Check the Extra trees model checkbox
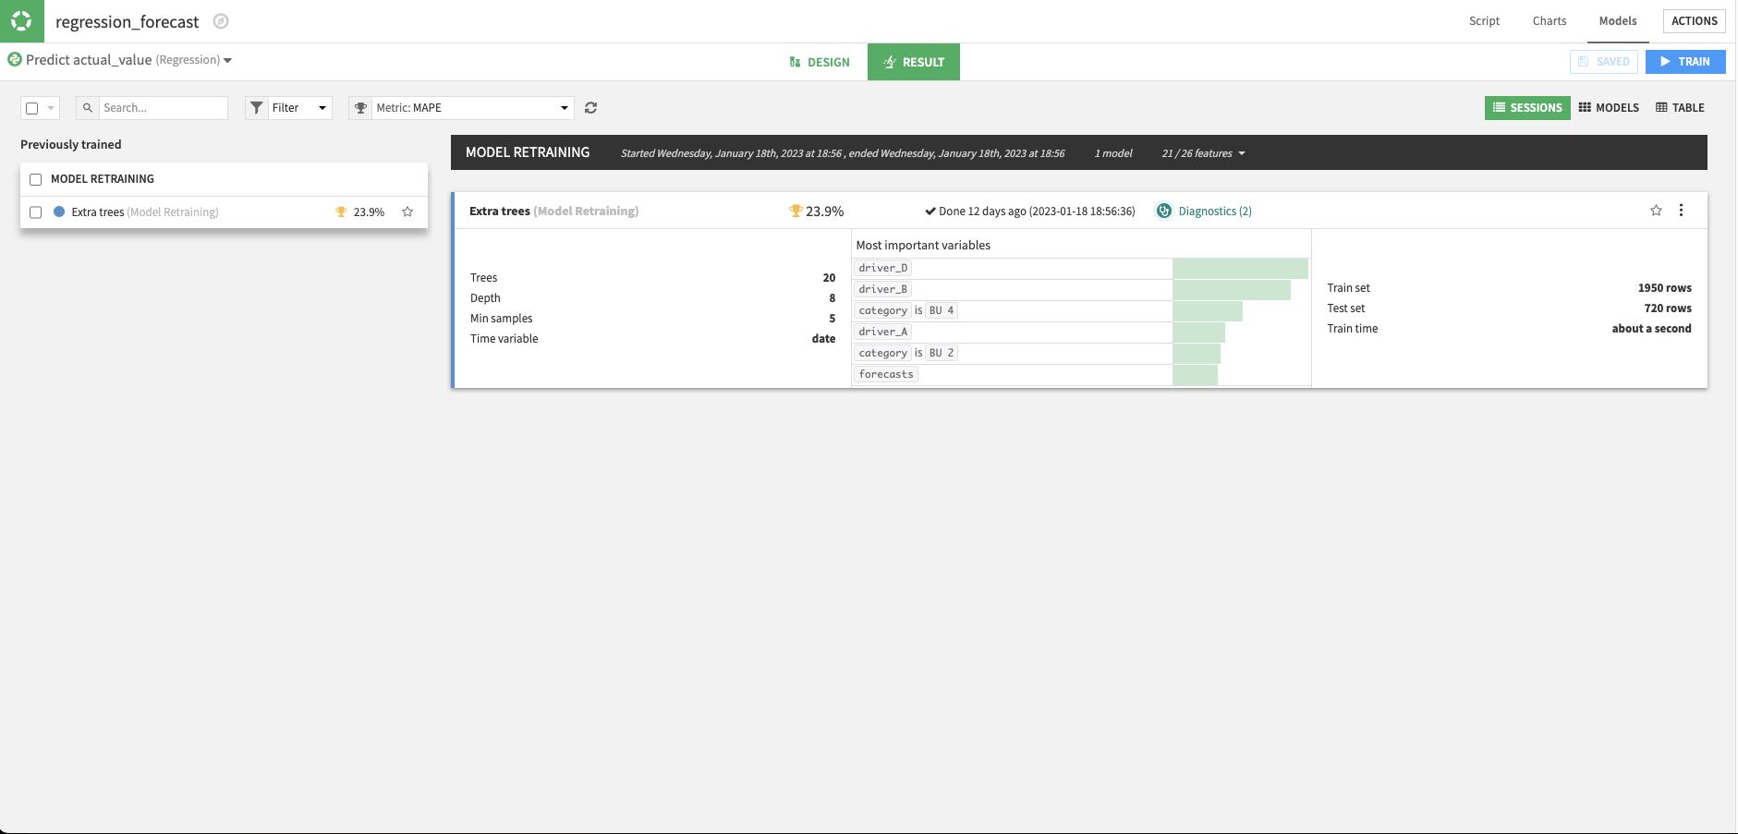 click(x=35, y=212)
